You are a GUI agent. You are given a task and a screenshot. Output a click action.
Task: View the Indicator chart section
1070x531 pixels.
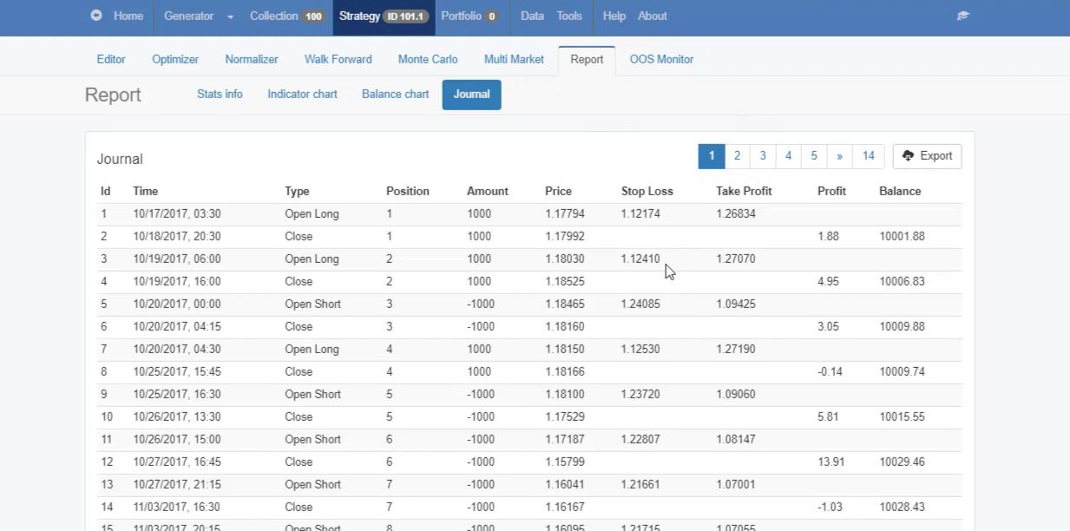tap(302, 94)
